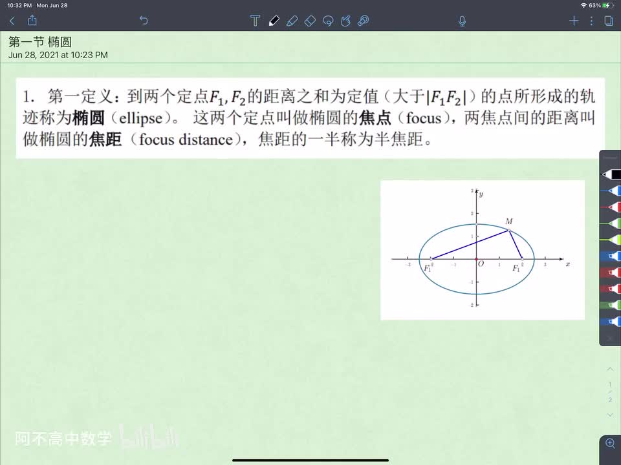The image size is (621, 465).
Task: Pick the blue highlighter just below lime pen
Action: point(611,256)
